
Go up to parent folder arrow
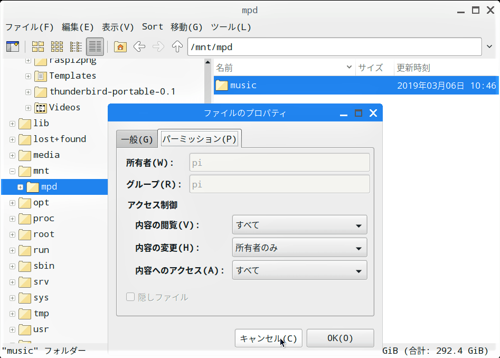pyautogui.click(x=177, y=46)
